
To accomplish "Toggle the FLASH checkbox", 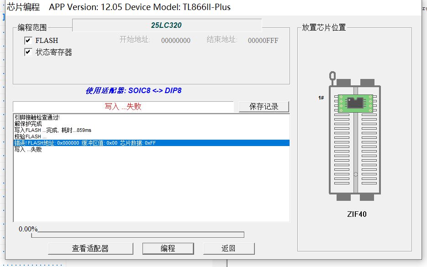I will tap(28, 41).
